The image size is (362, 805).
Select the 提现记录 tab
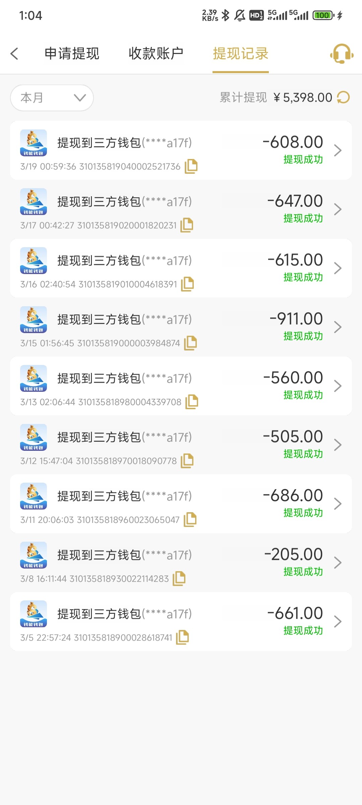pyautogui.click(x=241, y=54)
